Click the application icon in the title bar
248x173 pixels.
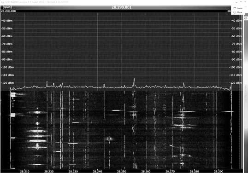(2, 2)
